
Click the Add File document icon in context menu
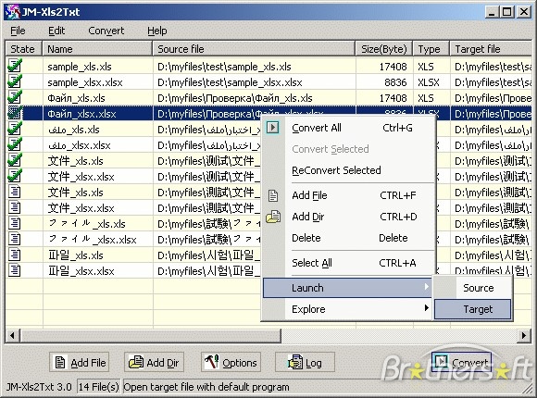coord(273,195)
